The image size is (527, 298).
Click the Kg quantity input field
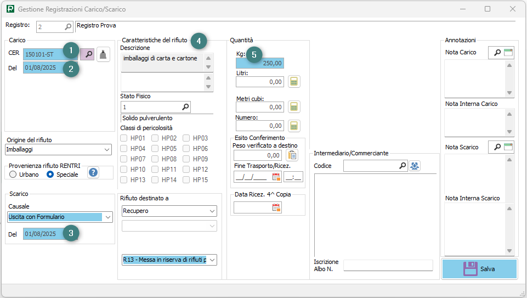[260, 63]
